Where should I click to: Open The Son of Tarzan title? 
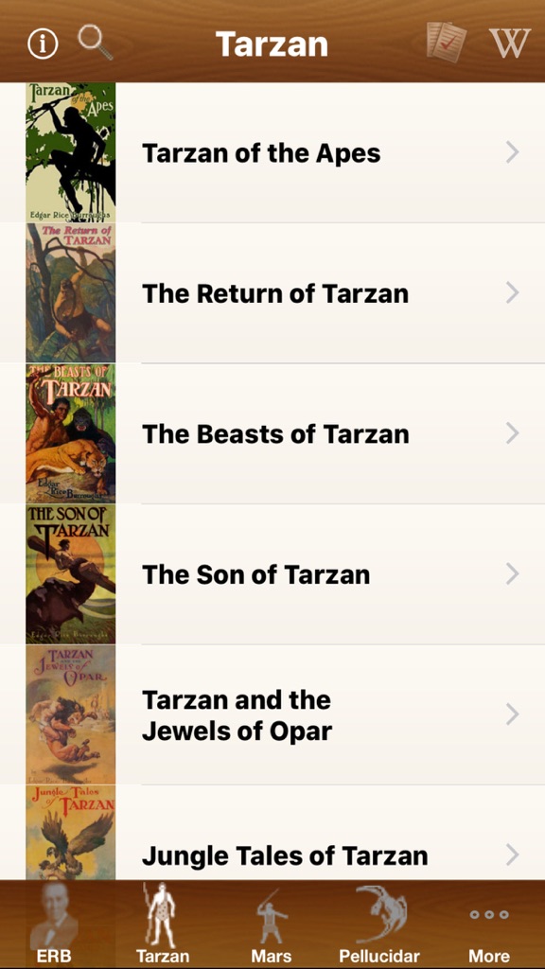pos(255,574)
